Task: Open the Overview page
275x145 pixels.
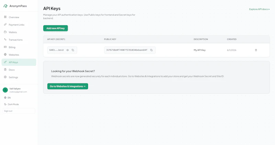Action: tap(19, 17)
